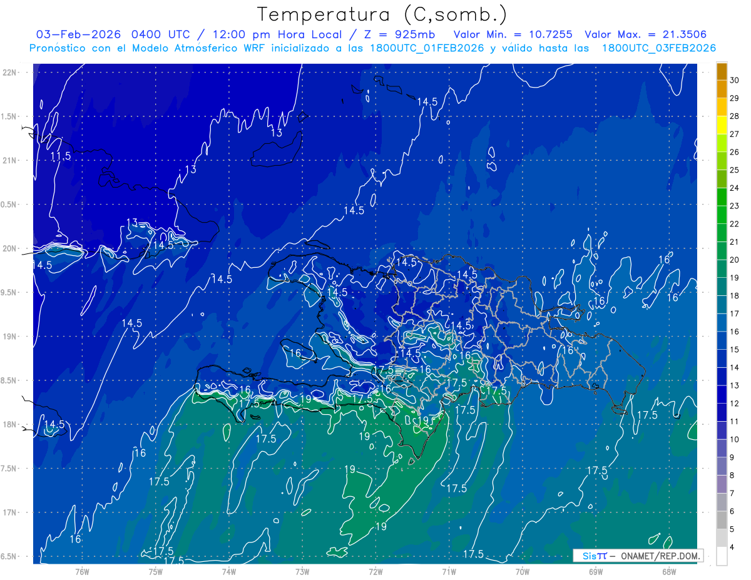Screen dimensions: 751x580
Task: Click the 17N latitude axis label
Action: (11, 512)
